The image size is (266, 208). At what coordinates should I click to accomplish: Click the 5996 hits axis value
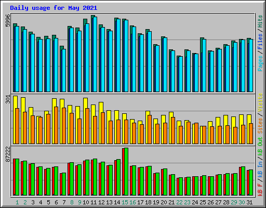pos(8,20)
